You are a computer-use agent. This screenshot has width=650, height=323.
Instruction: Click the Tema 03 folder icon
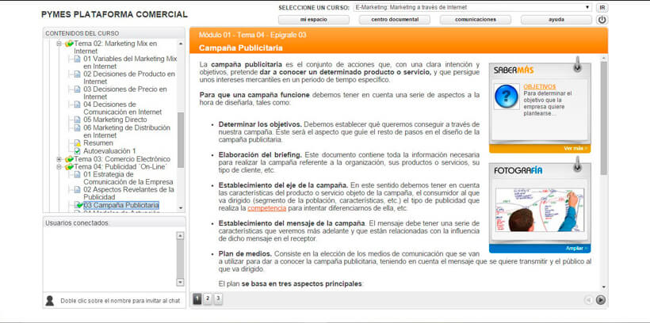click(x=69, y=159)
